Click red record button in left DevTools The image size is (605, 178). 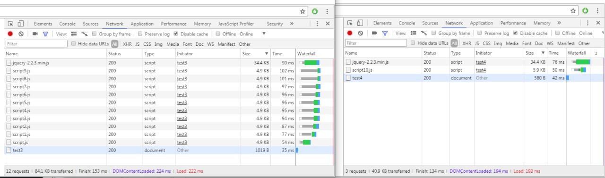10,34
